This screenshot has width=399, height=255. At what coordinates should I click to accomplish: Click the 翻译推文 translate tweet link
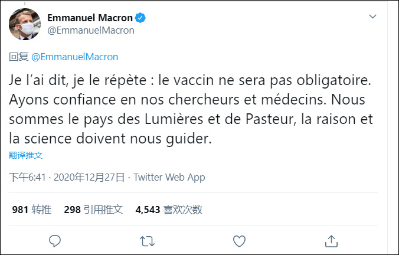point(25,155)
